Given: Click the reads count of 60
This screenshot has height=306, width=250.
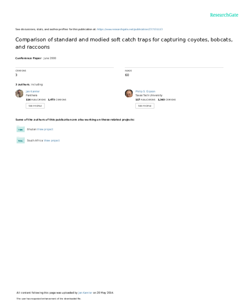Looking at the screenshot, I should (127, 75).
